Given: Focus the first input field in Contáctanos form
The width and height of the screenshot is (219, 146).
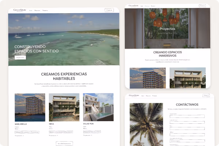Looking at the screenshot, I should coord(187,116).
